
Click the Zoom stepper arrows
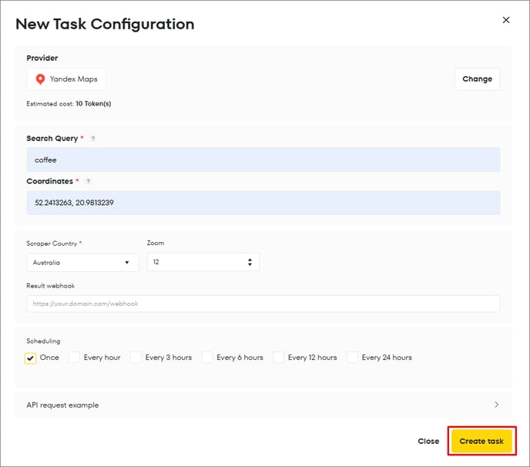pos(250,262)
